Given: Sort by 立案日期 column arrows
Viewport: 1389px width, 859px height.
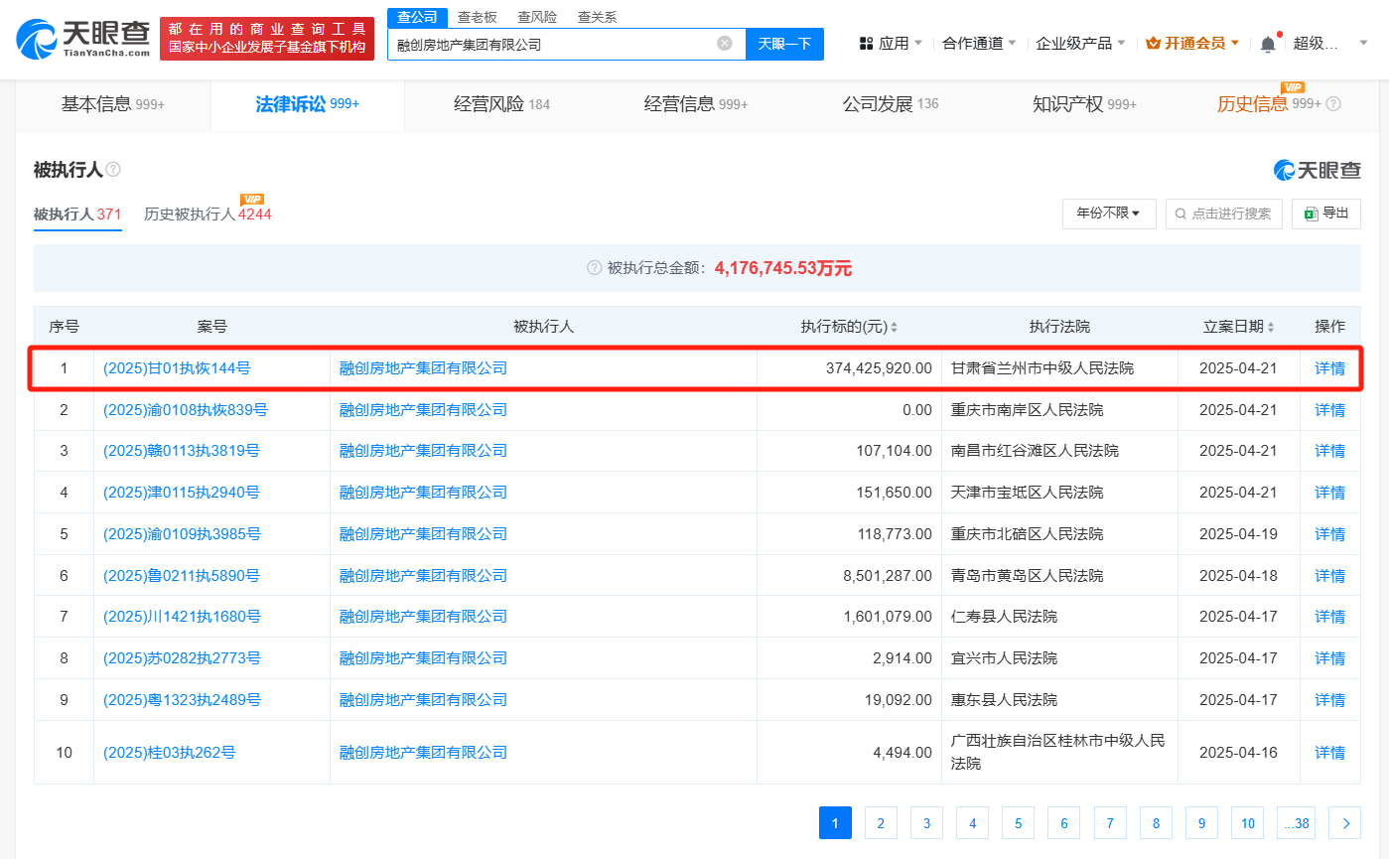Looking at the screenshot, I should pos(1270,327).
